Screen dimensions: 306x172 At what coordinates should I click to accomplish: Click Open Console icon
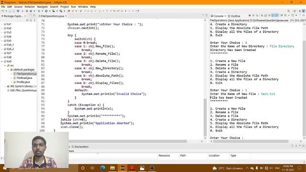pyautogui.click(x=293, y=16)
